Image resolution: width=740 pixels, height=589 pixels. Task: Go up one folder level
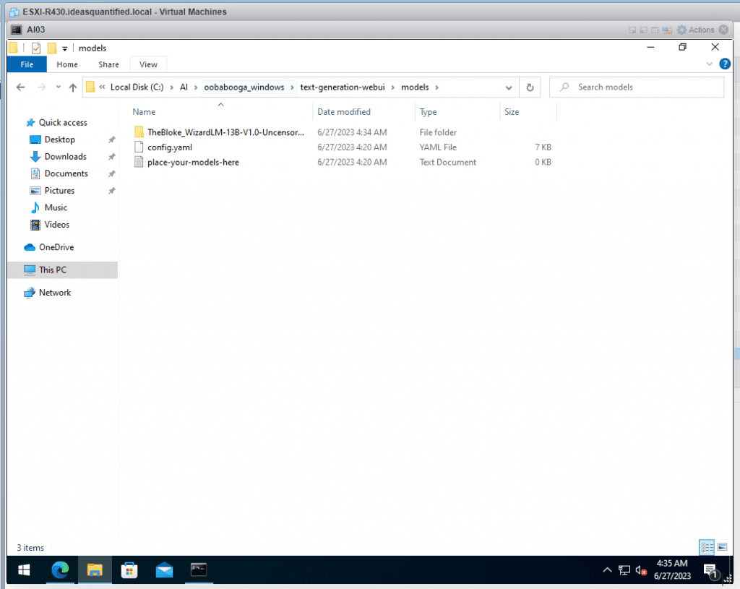(73, 87)
